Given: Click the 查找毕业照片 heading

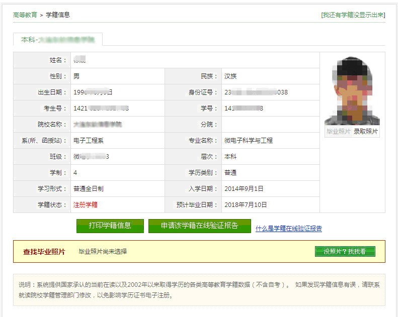Looking at the screenshot, I should point(44,252).
